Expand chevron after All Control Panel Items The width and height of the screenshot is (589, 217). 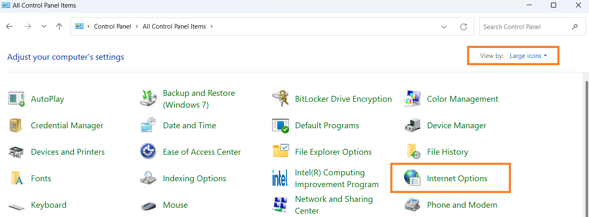(x=211, y=26)
